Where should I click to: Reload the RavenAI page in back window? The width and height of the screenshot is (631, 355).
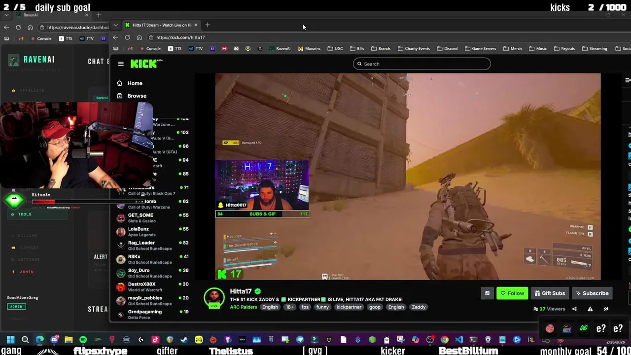18,27
